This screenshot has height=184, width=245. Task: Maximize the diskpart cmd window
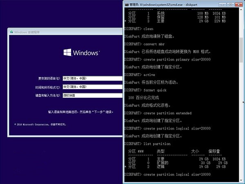[230, 4]
